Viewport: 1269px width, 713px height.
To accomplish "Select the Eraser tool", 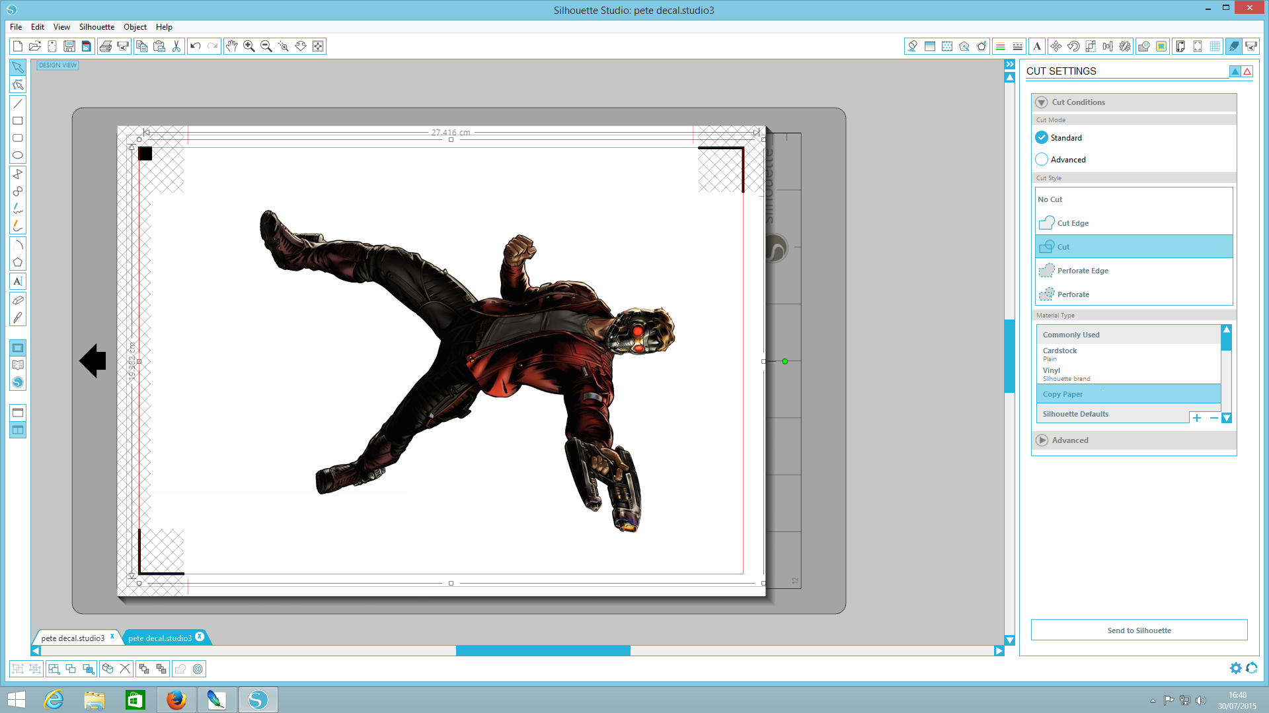I will tap(18, 300).
